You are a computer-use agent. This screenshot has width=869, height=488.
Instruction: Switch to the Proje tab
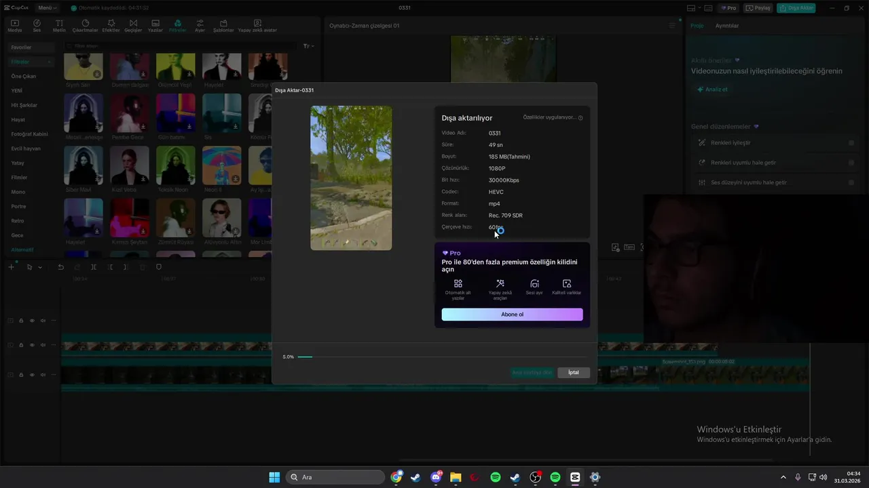[x=697, y=26]
